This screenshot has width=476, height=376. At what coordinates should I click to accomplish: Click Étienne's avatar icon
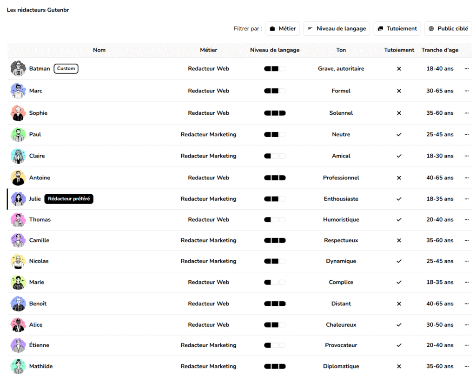pos(18,345)
